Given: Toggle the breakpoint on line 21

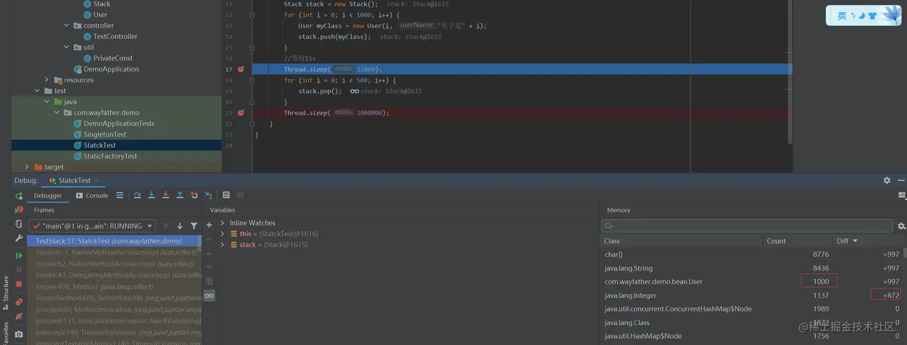Looking at the screenshot, I should [241, 112].
